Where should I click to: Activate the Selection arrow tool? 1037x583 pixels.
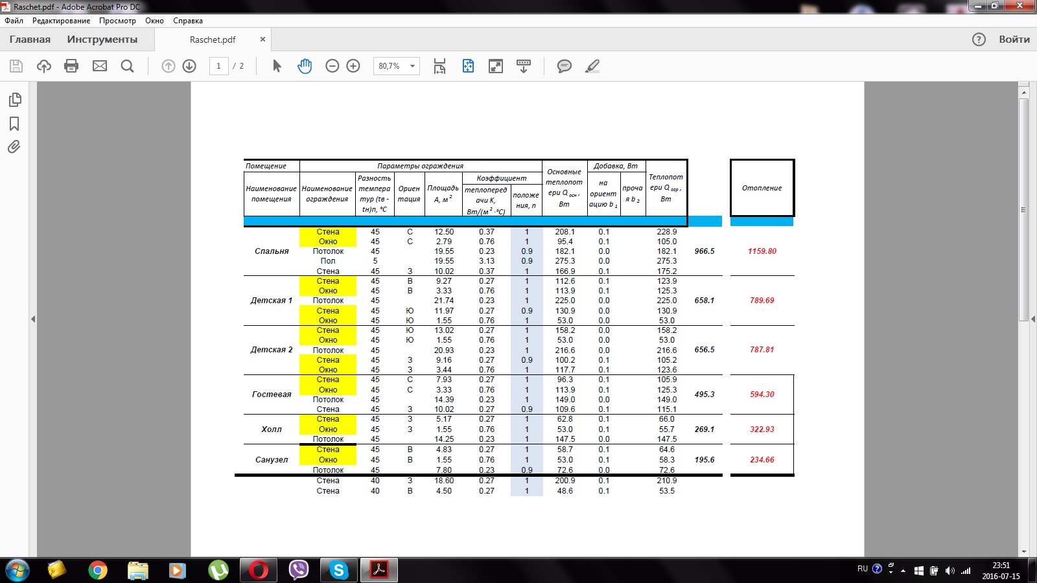277,66
